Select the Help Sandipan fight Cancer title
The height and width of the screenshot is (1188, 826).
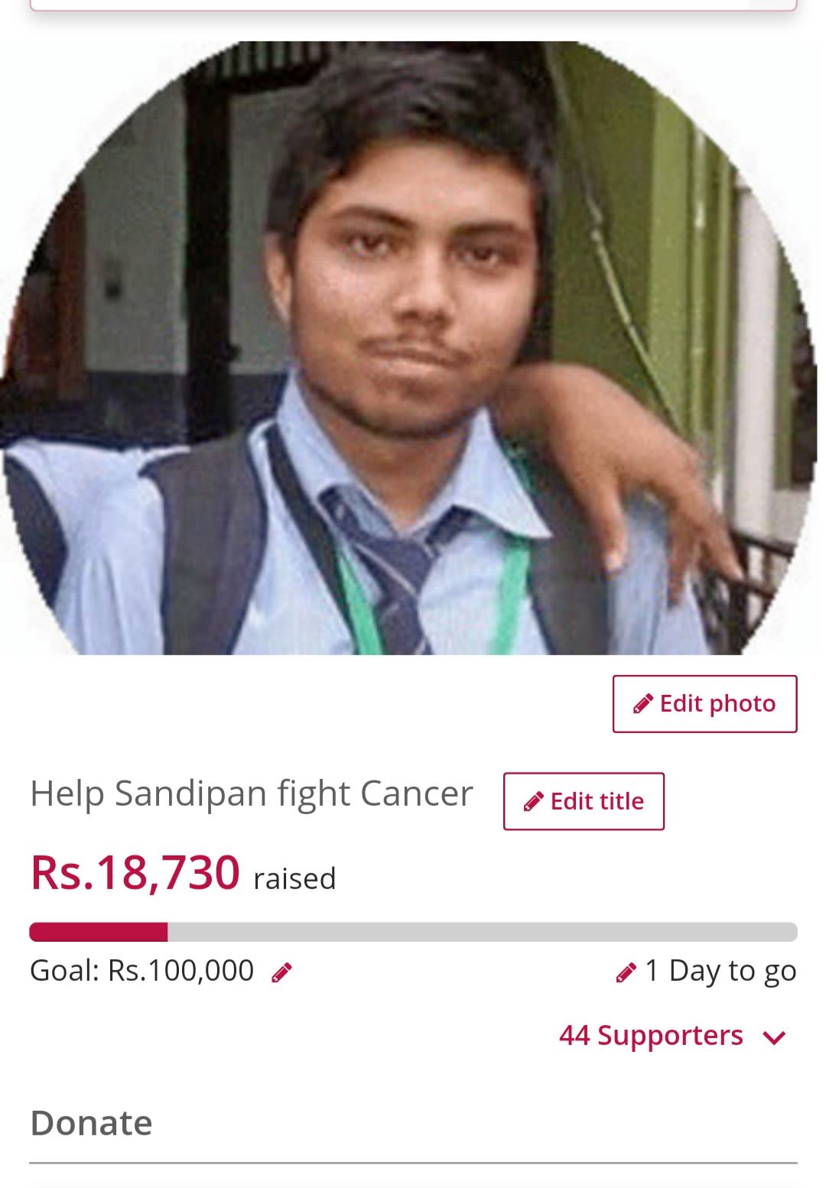point(252,793)
